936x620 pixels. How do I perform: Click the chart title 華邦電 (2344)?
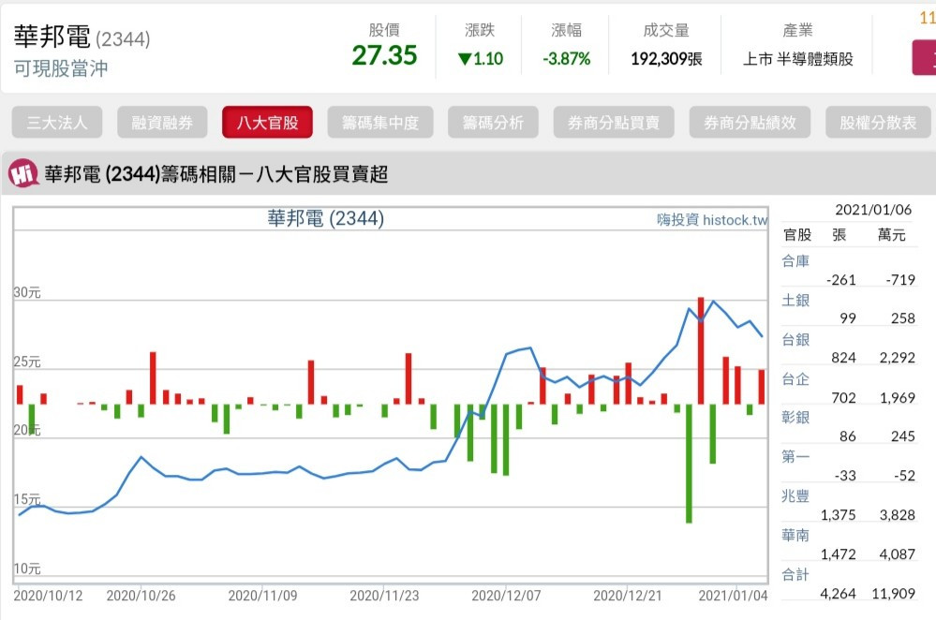325,218
